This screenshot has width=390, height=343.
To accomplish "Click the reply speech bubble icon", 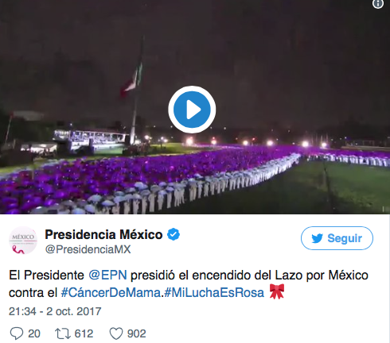I will 17,333.
